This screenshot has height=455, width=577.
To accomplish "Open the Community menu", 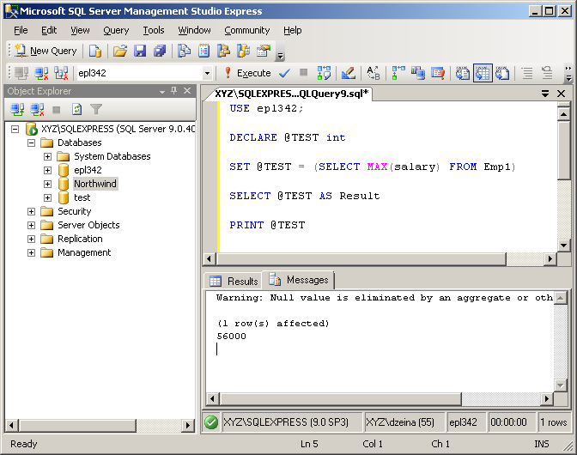I will [x=247, y=30].
